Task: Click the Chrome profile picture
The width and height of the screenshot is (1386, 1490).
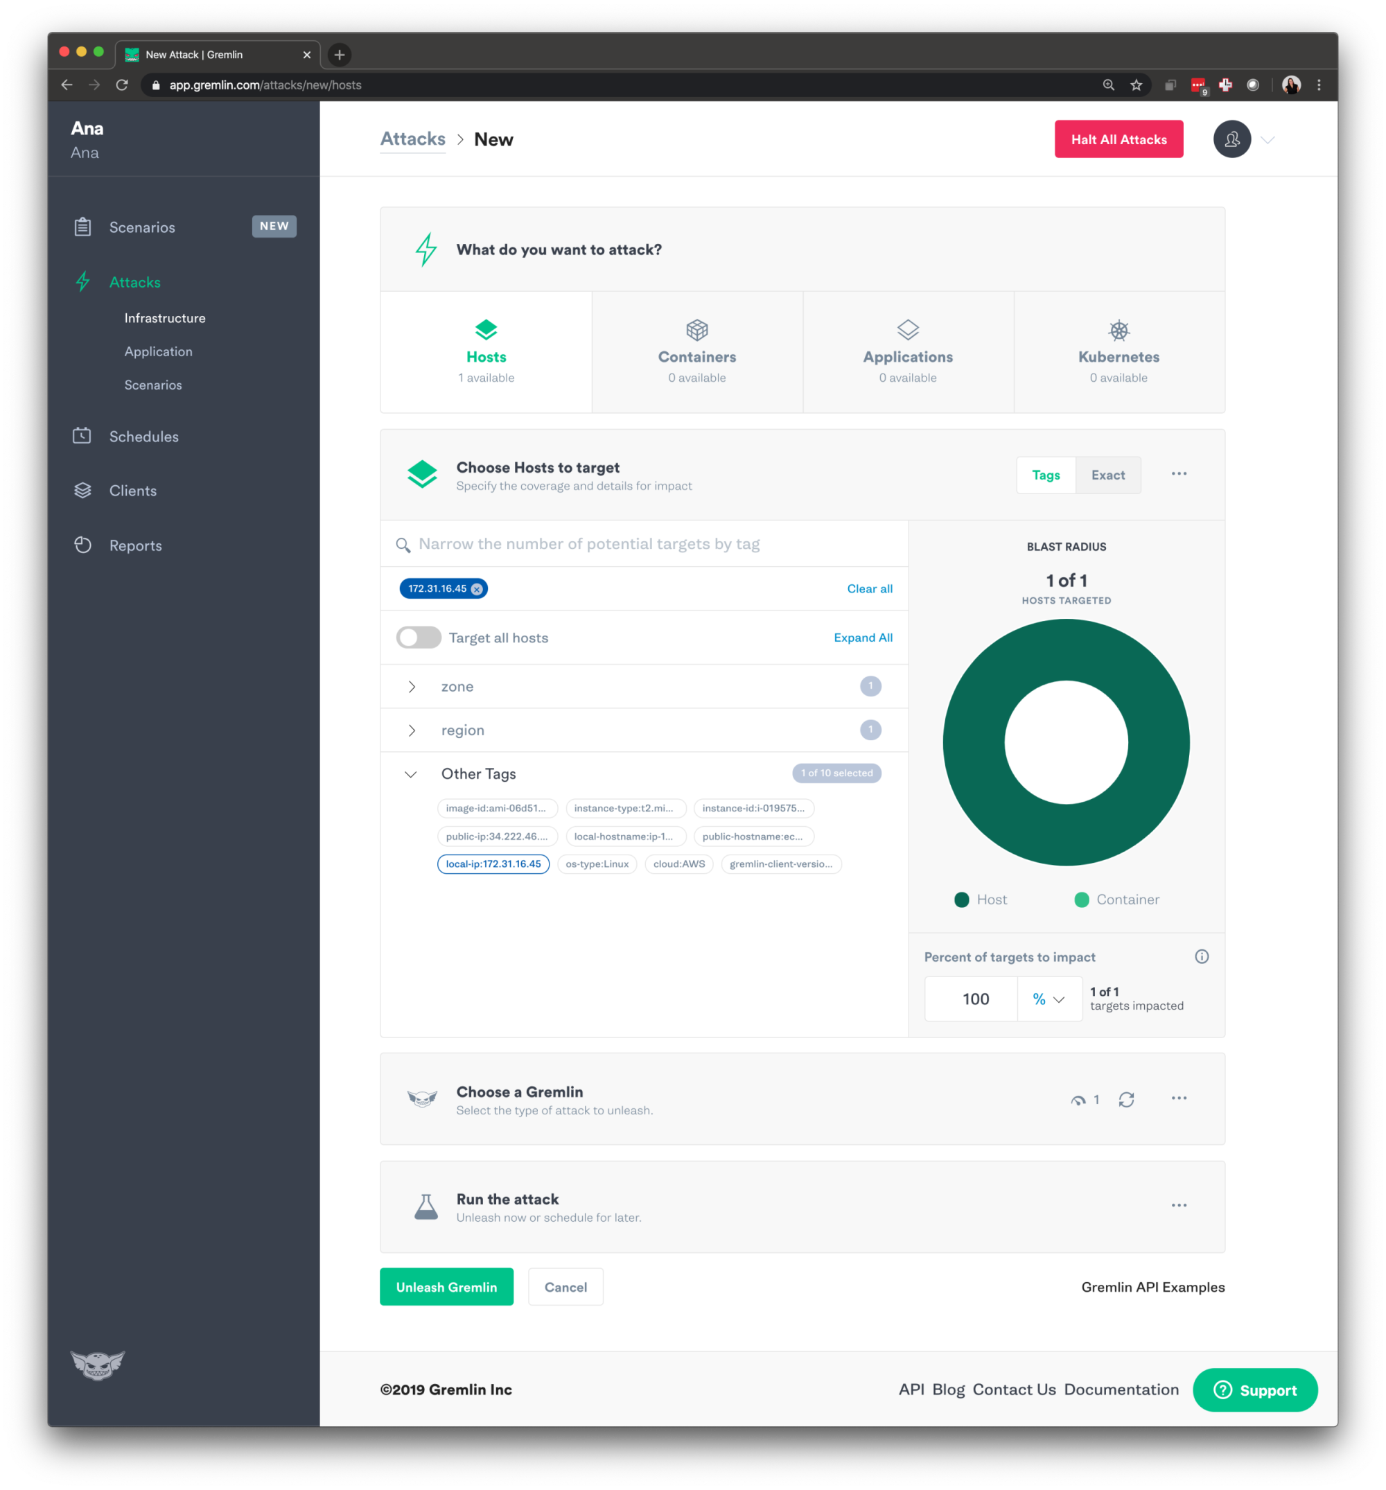Action: pyautogui.click(x=1291, y=85)
